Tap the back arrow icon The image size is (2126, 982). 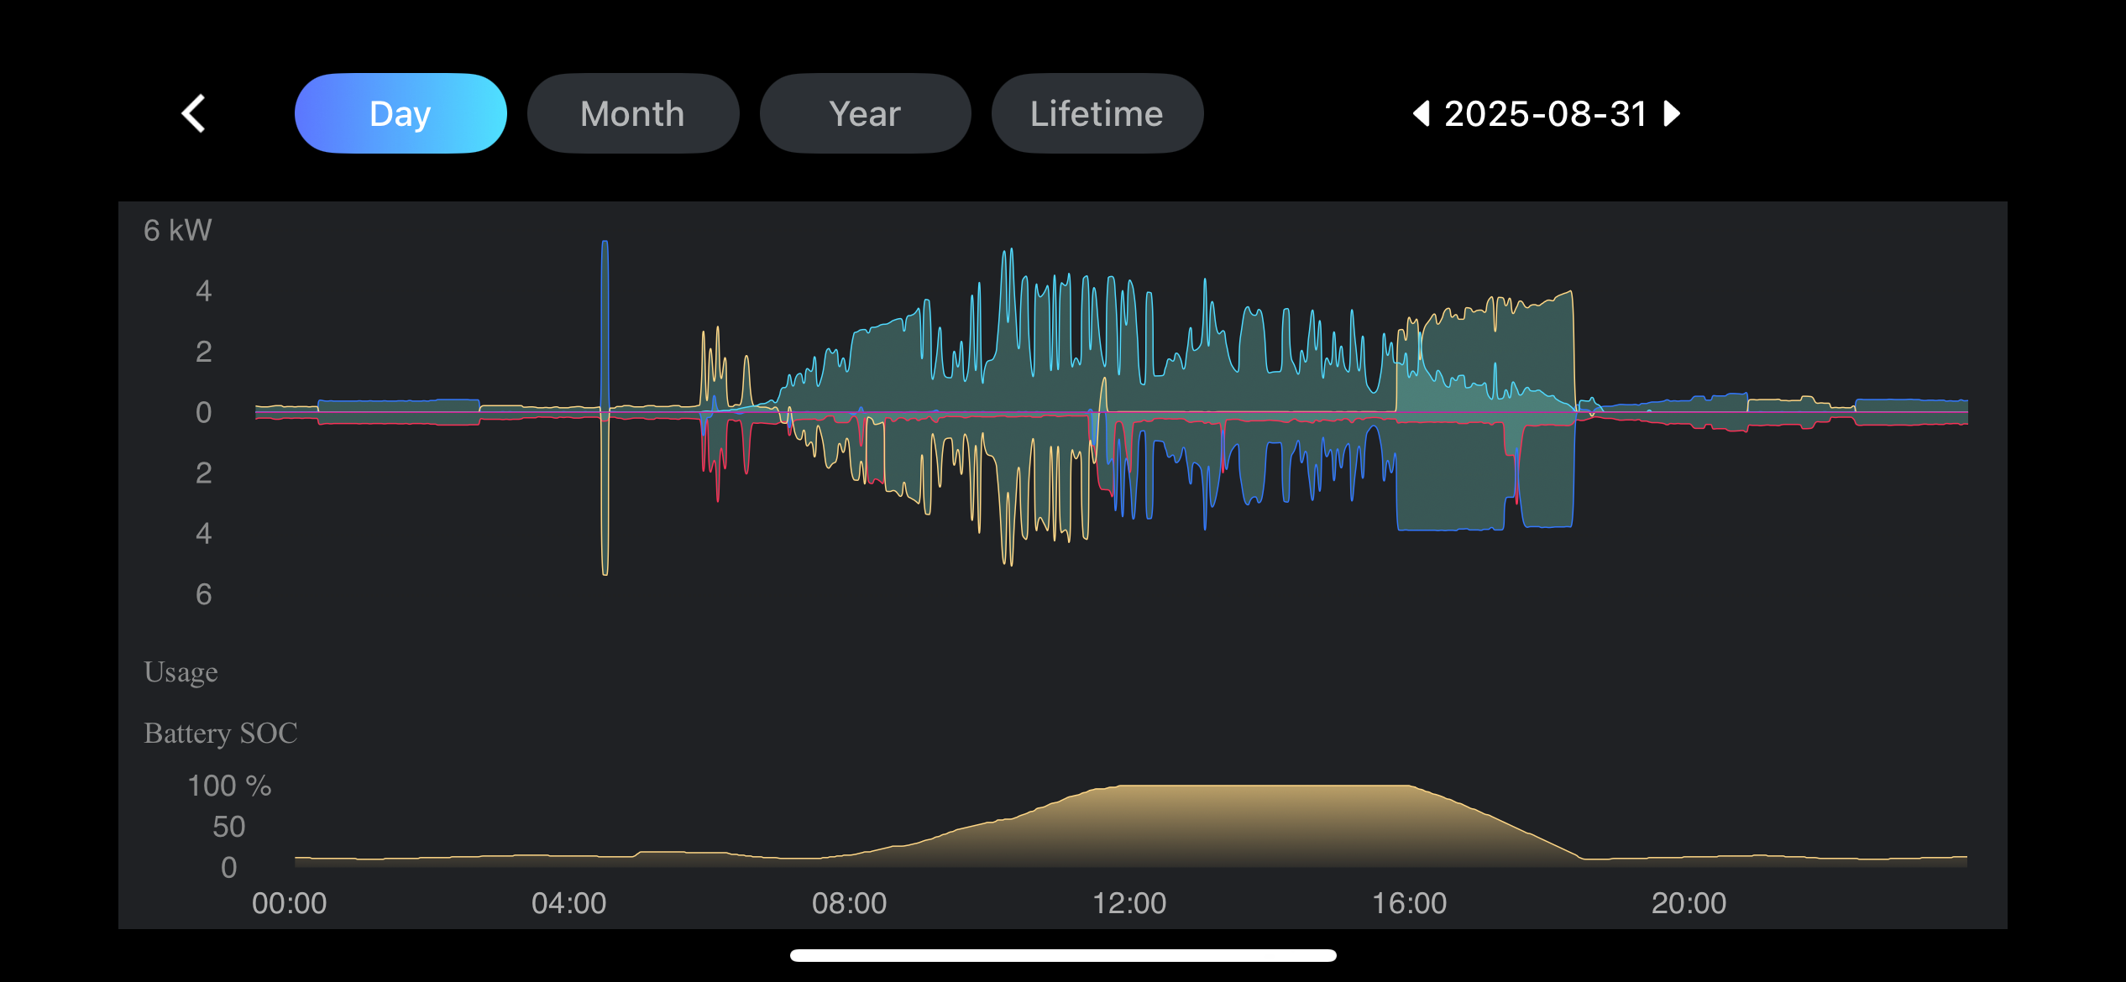[194, 113]
